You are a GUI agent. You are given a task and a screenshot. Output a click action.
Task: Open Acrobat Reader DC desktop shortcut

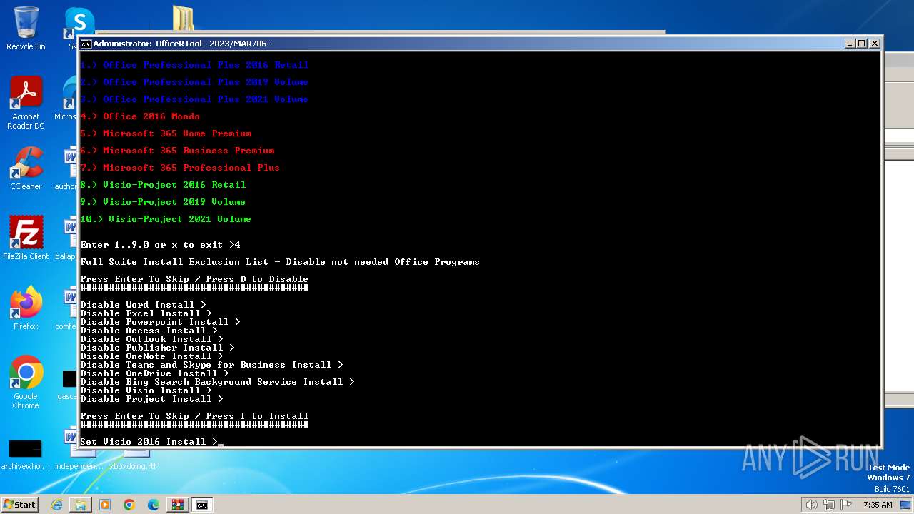26,104
